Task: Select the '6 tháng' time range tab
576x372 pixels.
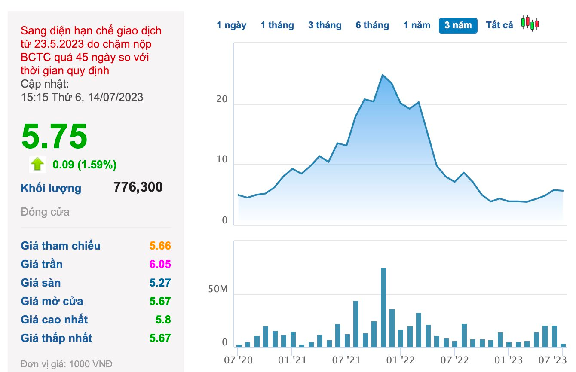Action: [x=372, y=25]
